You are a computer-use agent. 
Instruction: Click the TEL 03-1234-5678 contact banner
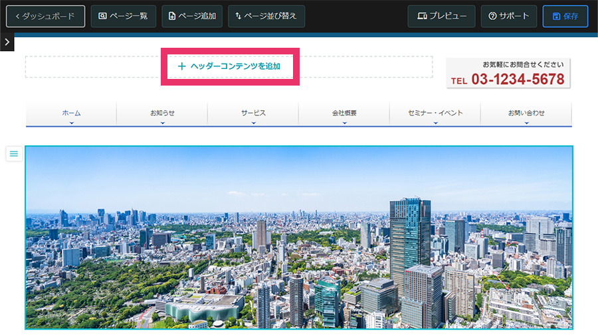(508, 73)
